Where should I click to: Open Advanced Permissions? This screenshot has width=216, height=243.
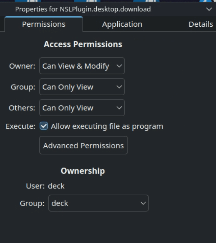pyautogui.click(x=84, y=145)
